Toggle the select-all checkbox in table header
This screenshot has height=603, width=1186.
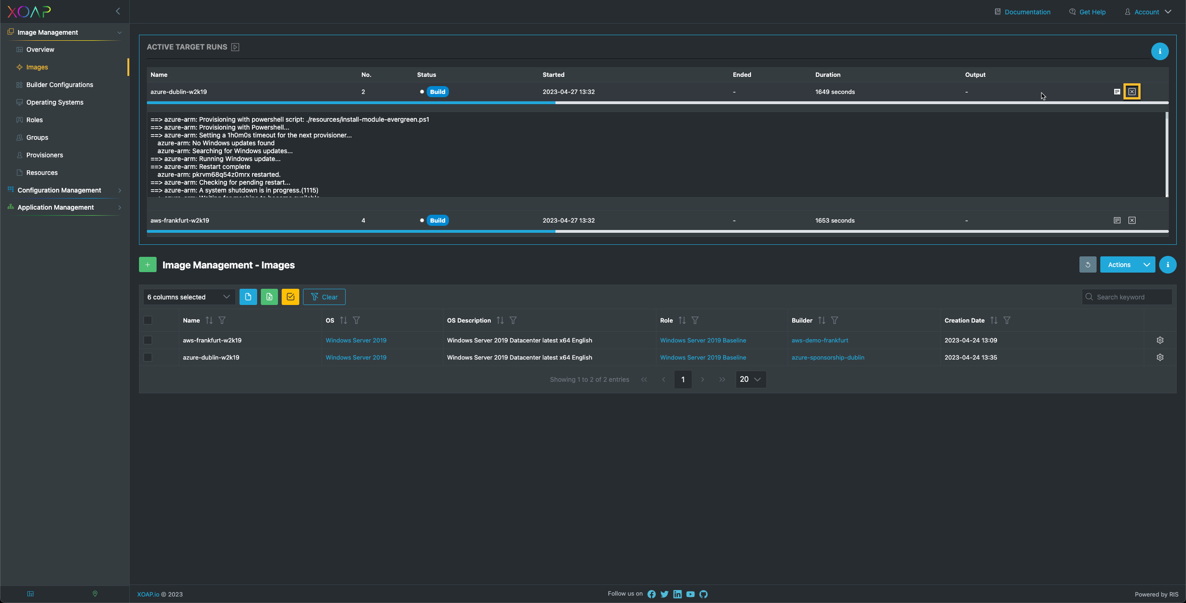(x=148, y=320)
